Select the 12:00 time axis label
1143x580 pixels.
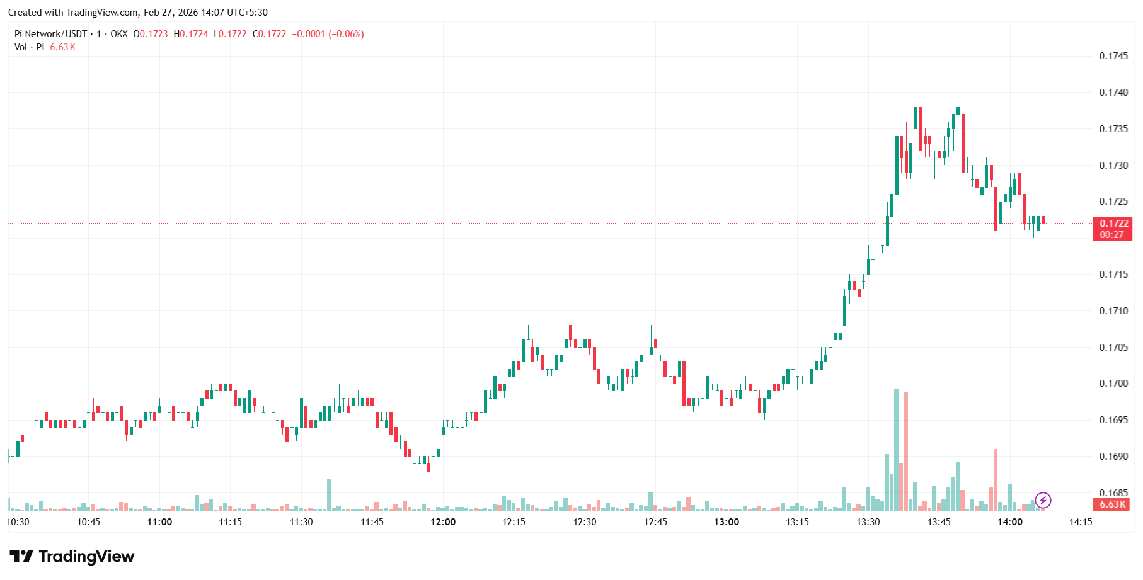coord(443,522)
